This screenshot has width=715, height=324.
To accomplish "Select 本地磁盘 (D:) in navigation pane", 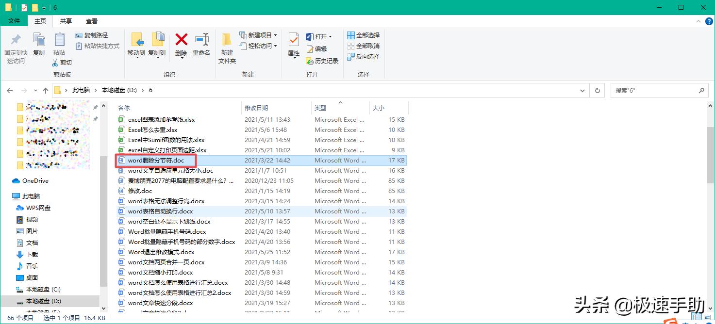I will click(x=38, y=301).
